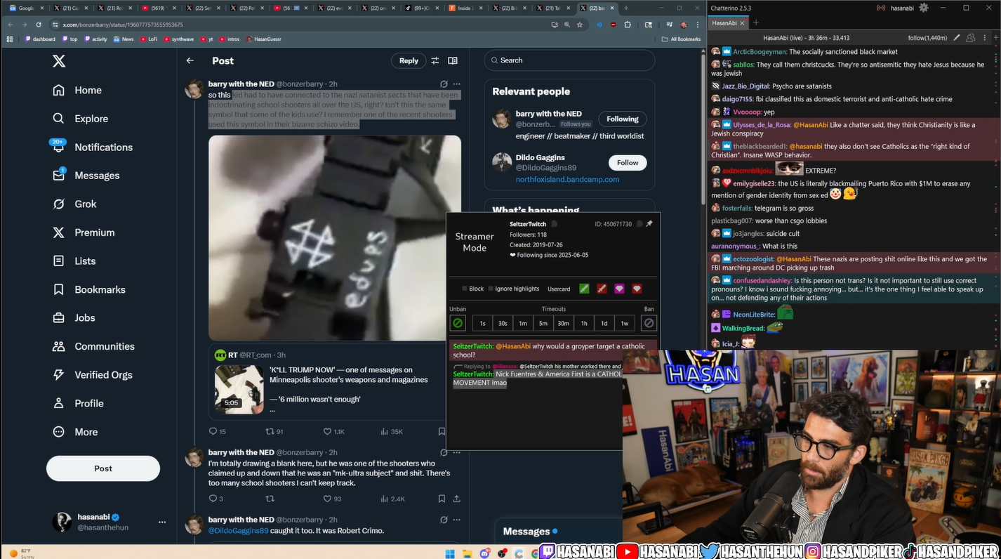Click the Ban button in the usercard

(x=649, y=323)
